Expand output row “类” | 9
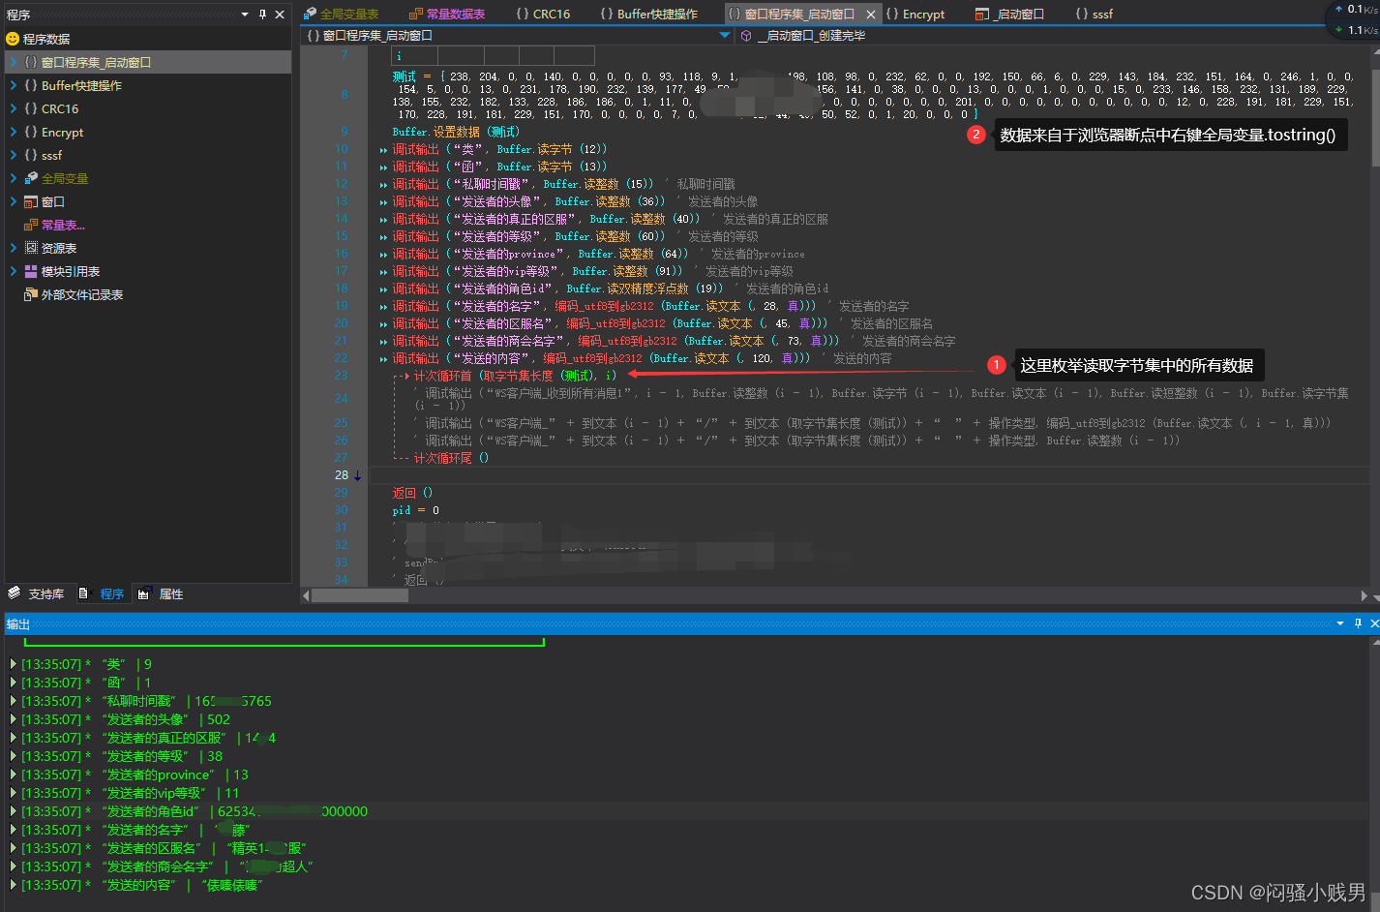1380x912 pixels. [14, 664]
